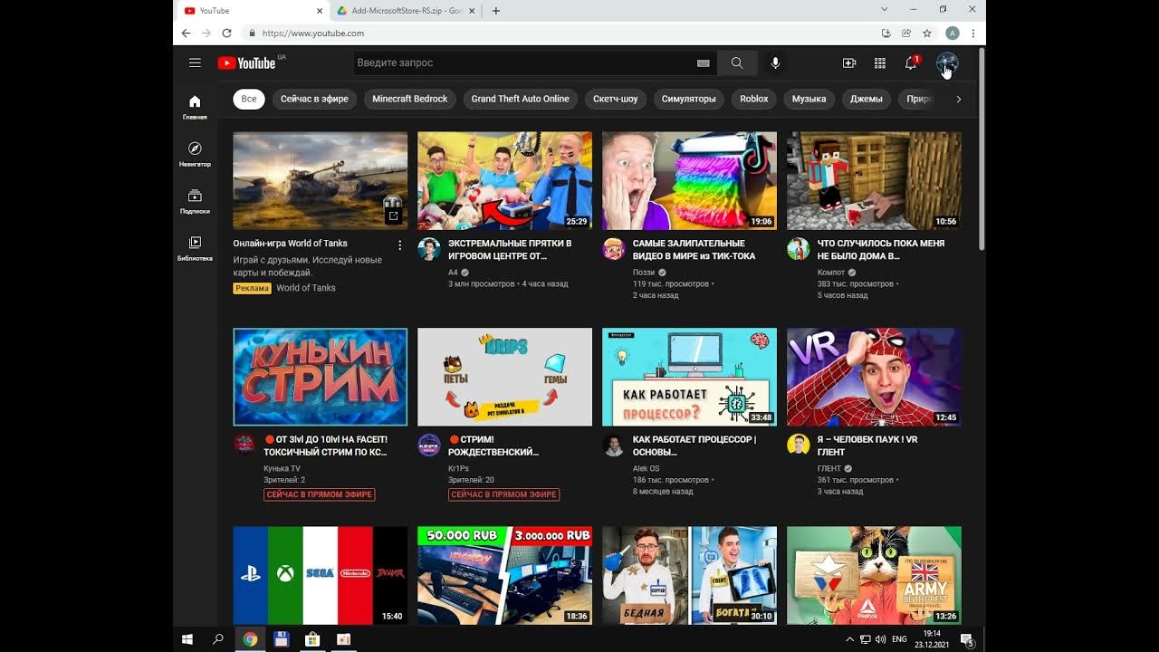
Task: Select the Симуляторы chip
Action: click(x=689, y=99)
